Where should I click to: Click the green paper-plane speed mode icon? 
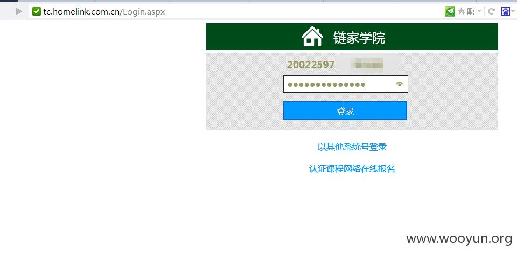pos(450,11)
